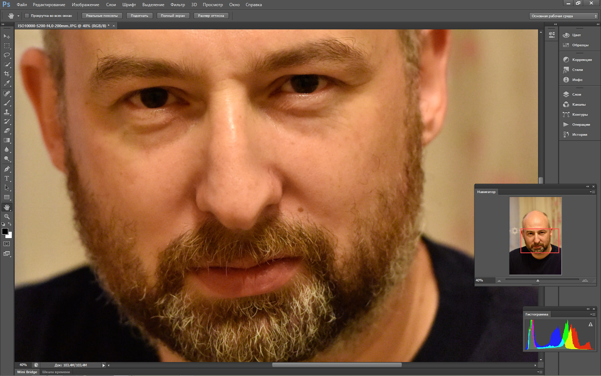
Task: Swap foreground and background colors
Action: click(10, 224)
